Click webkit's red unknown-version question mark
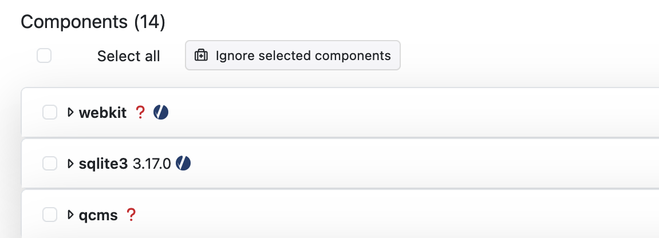 click(140, 113)
